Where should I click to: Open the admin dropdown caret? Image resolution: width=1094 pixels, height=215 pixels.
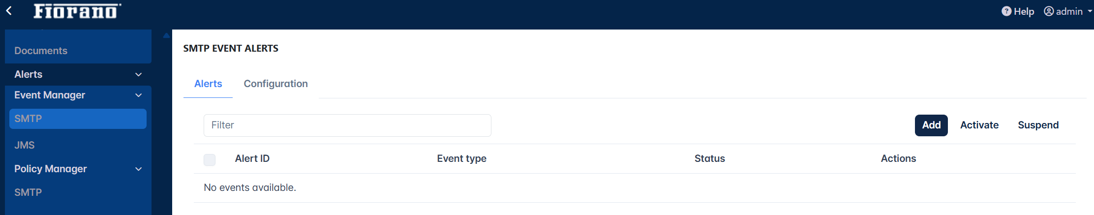click(1090, 11)
